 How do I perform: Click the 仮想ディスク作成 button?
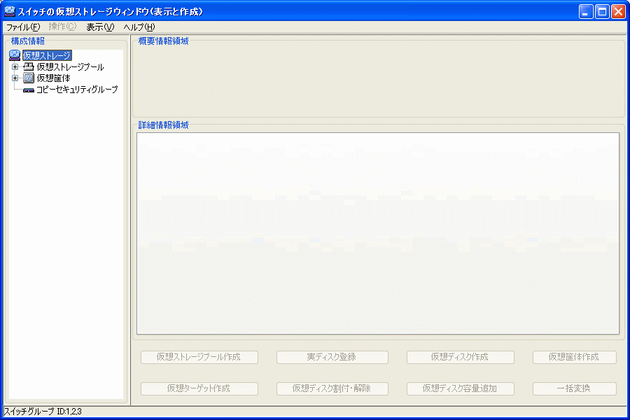[461, 357]
